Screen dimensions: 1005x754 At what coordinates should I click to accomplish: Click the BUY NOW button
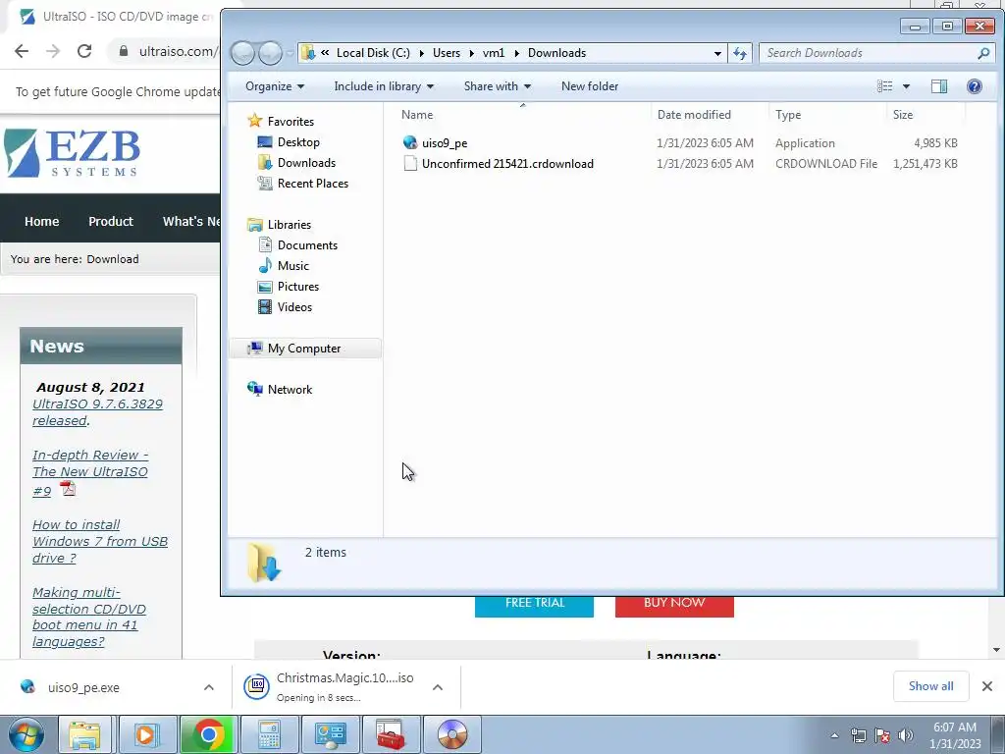point(674,605)
